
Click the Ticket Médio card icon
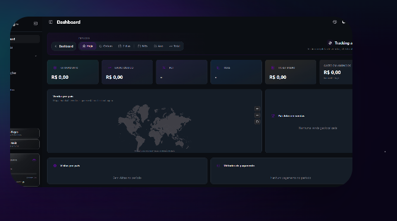point(273,68)
